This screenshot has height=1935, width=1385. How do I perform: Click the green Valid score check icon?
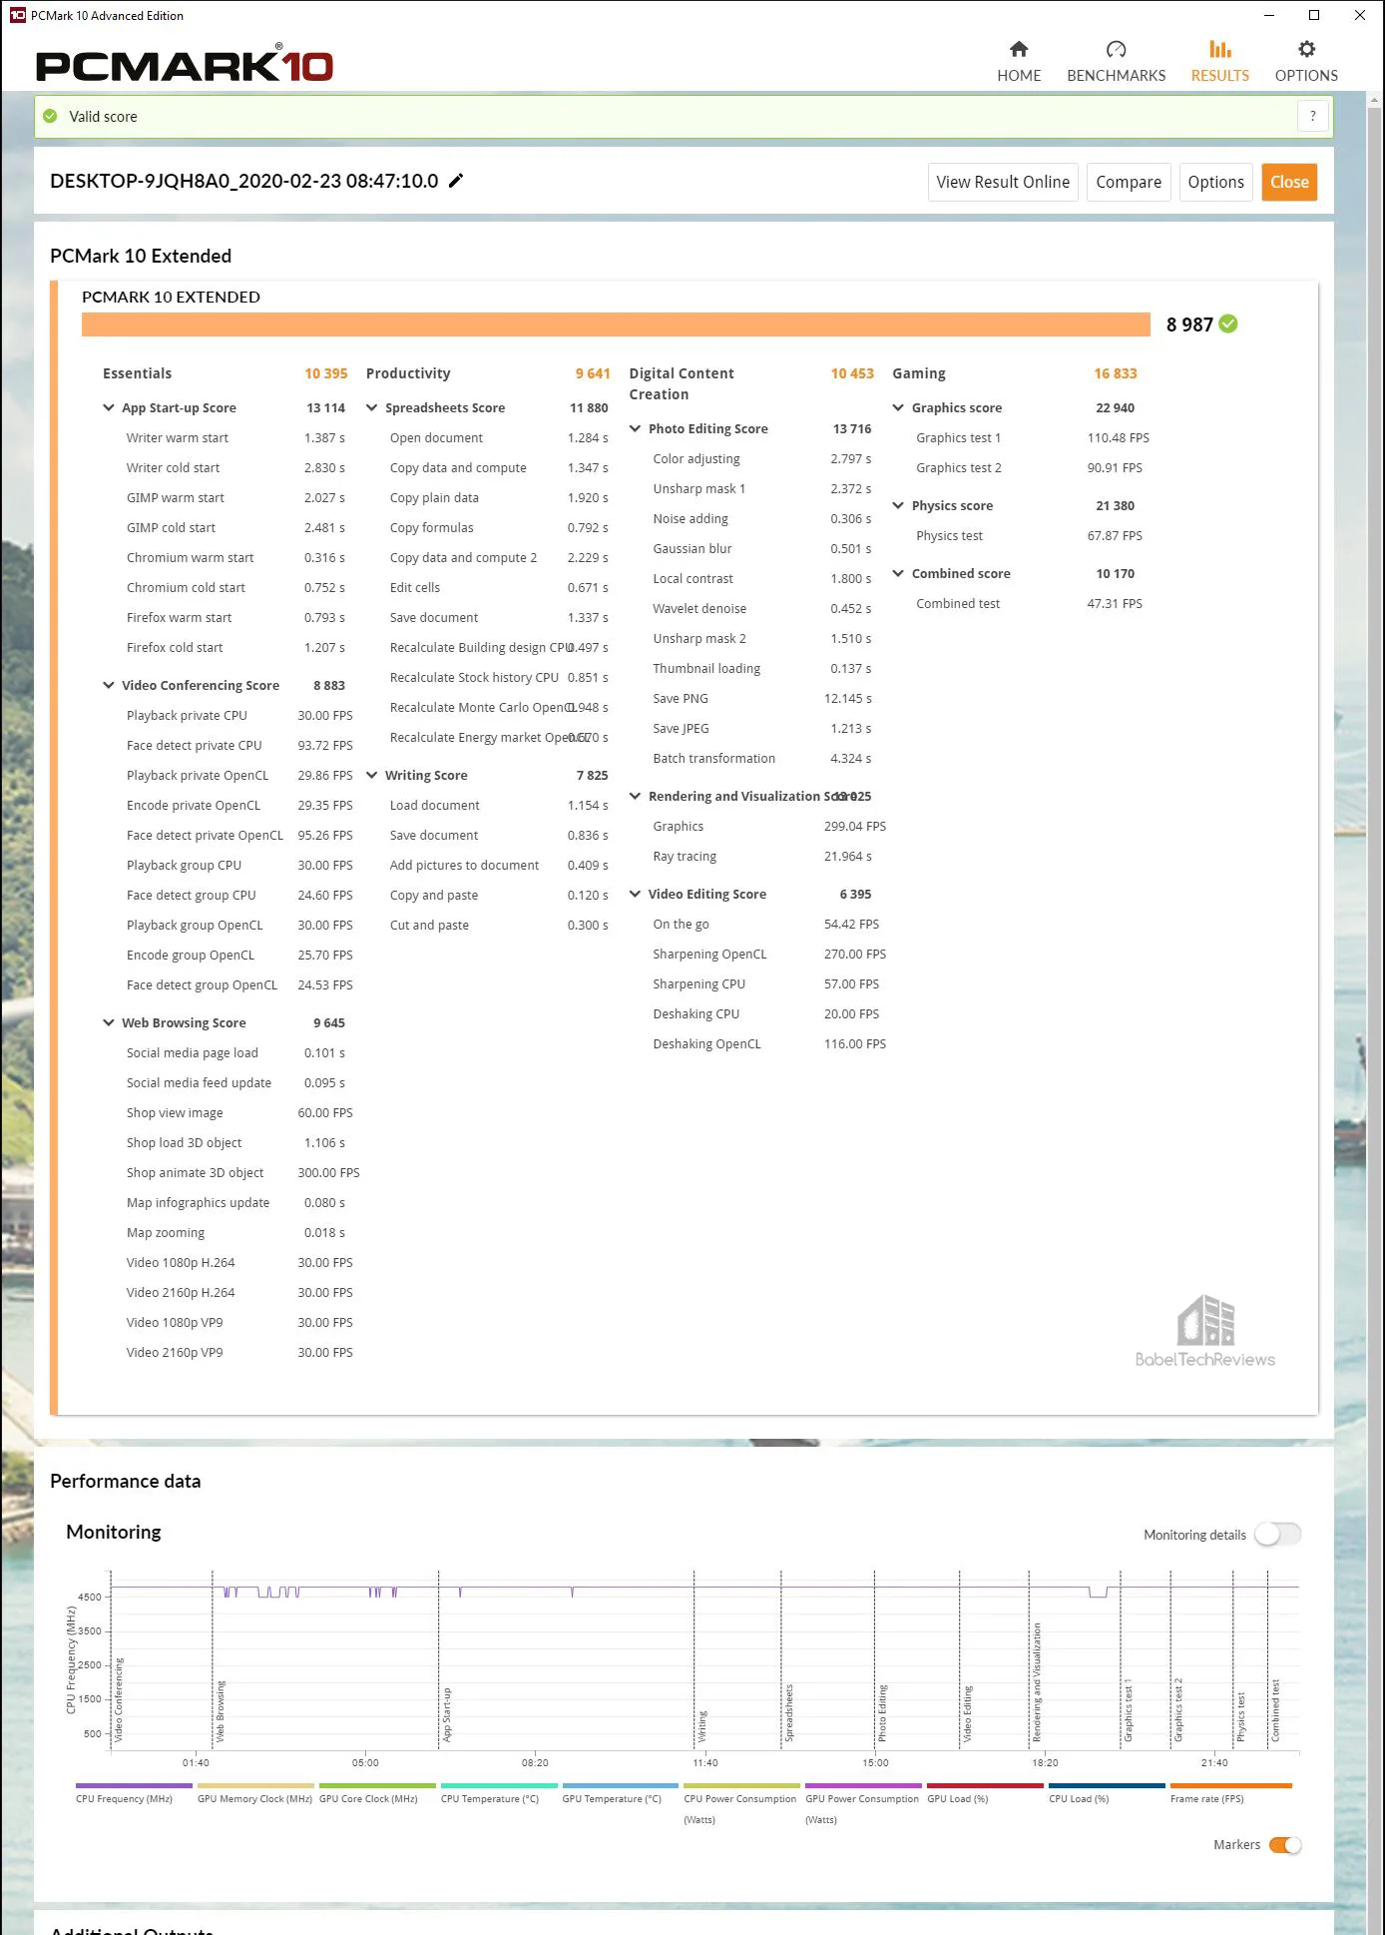point(50,116)
